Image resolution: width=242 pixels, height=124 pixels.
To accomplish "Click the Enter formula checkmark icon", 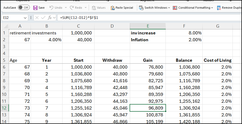I will [x=43, y=18].
